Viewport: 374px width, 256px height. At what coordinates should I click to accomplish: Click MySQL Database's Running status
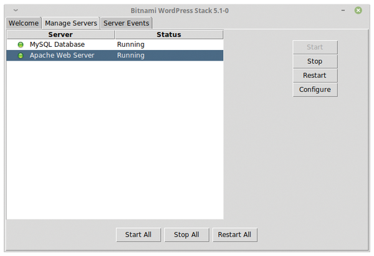pos(131,44)
